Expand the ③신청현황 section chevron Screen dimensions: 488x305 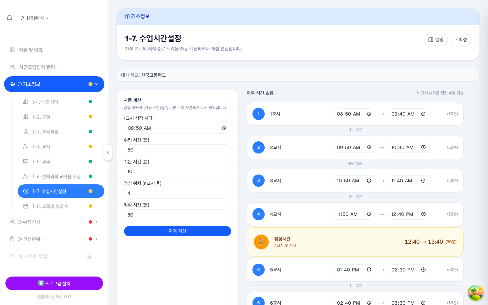coord(97,239)
